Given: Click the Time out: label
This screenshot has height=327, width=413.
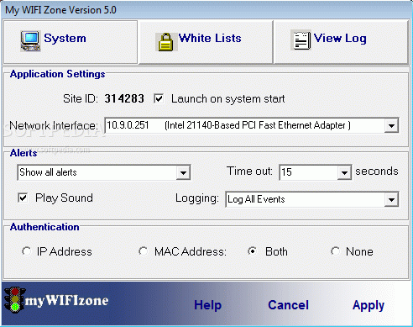Looking at the screenshot, I should (x=249, y=171).
